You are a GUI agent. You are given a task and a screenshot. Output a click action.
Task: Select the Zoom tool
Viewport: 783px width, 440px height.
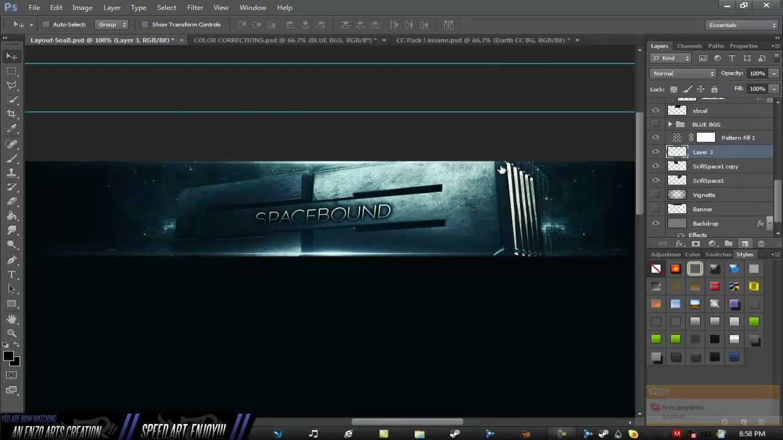12,333
